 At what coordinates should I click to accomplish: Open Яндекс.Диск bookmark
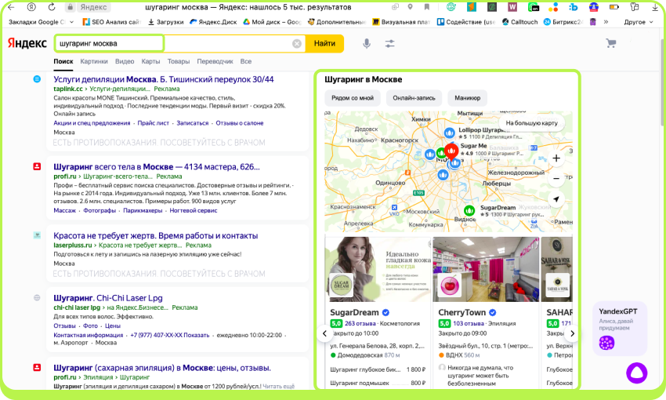click(213, 22)
